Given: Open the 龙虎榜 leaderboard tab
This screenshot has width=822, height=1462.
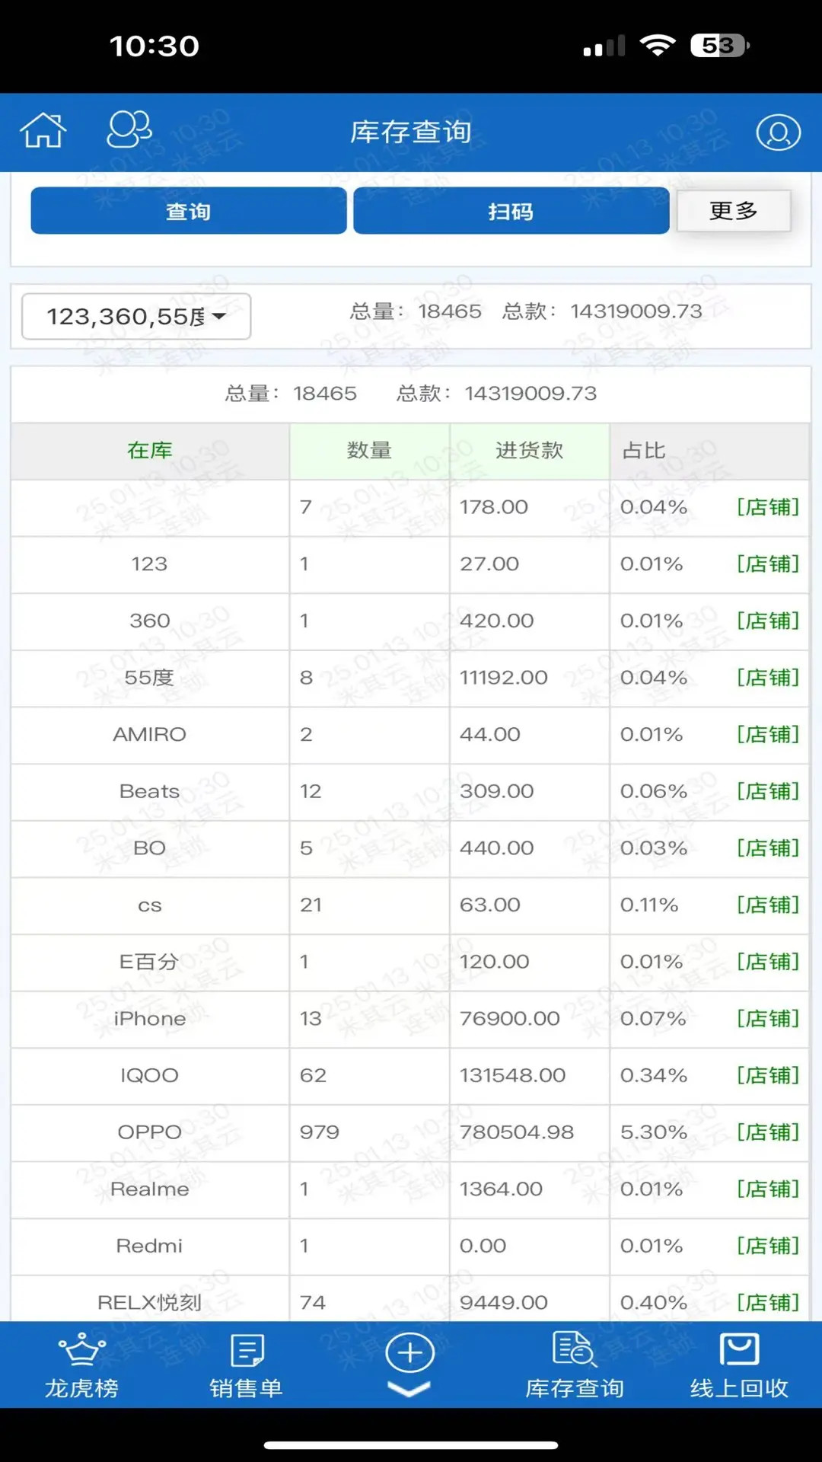Looking at the screenshot, I should tap(81, 1365).
